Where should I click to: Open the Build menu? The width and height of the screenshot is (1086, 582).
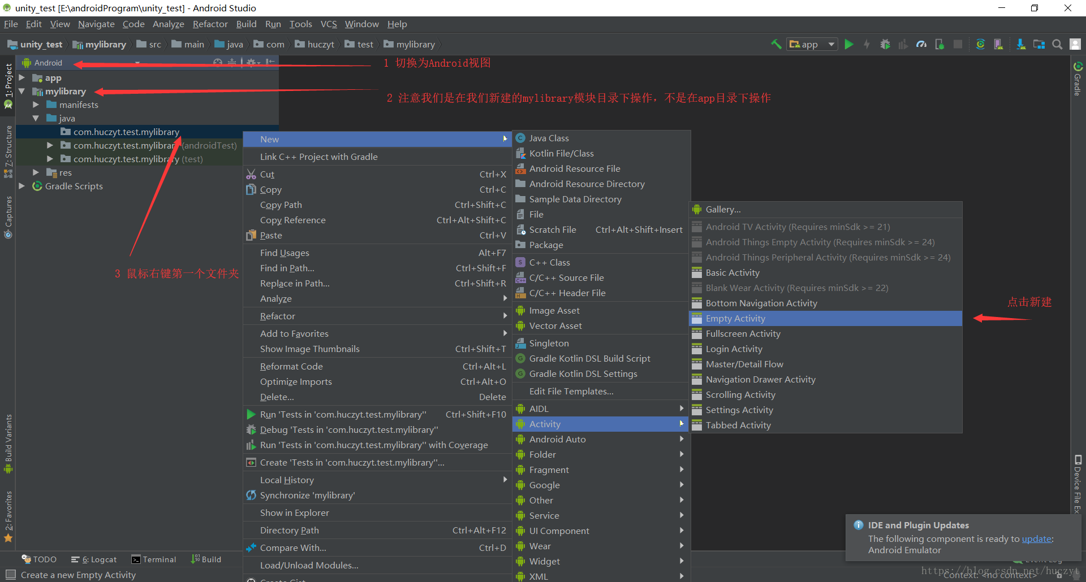tap(246, 24)
